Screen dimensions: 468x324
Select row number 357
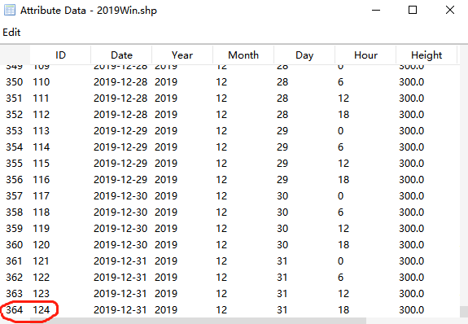(15, 196)
